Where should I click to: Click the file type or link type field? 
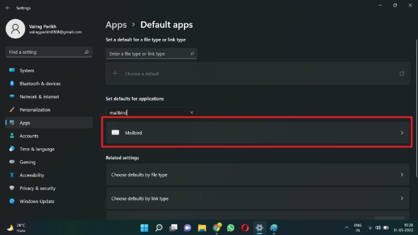point(151,54)
